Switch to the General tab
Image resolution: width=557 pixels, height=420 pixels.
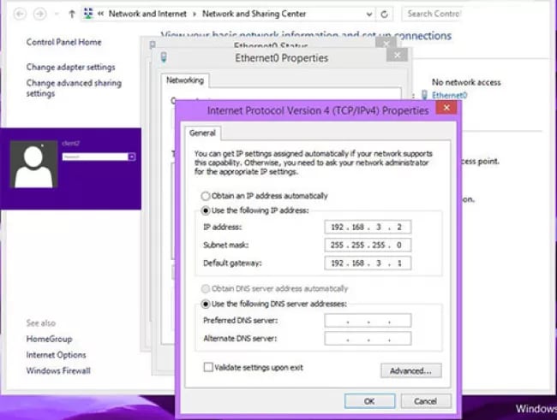coord(202,133)
